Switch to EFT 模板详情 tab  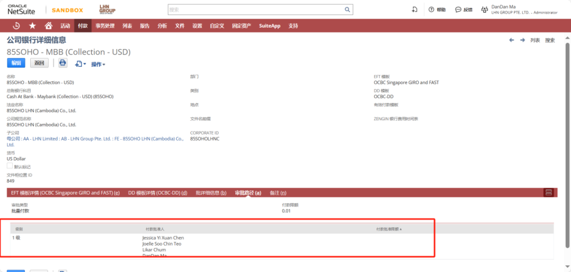tap(66, 193)
